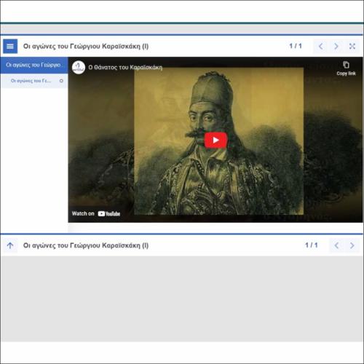Screen dimensions: 364x364
Task: Click bottom footer title 'Οι αγώνες του Γεώργιου Καραϊσκάκη (Ι)'
Action: 86,245
